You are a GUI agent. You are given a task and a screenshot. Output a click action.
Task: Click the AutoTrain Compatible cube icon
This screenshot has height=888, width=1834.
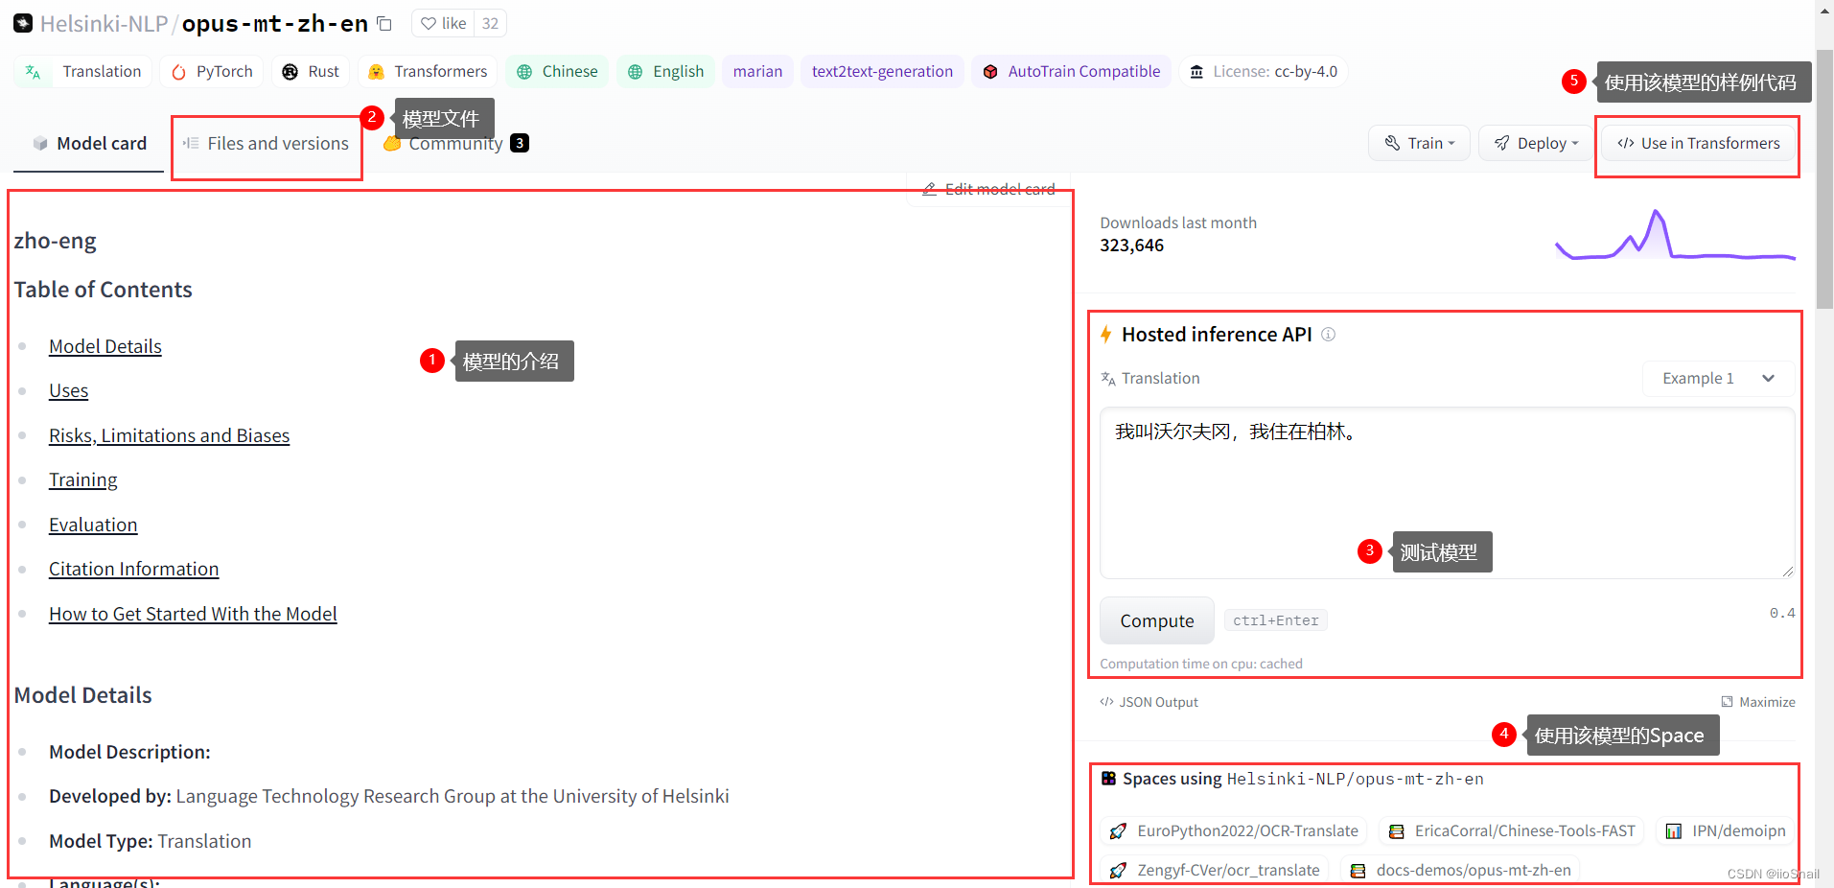pos(990,72)
